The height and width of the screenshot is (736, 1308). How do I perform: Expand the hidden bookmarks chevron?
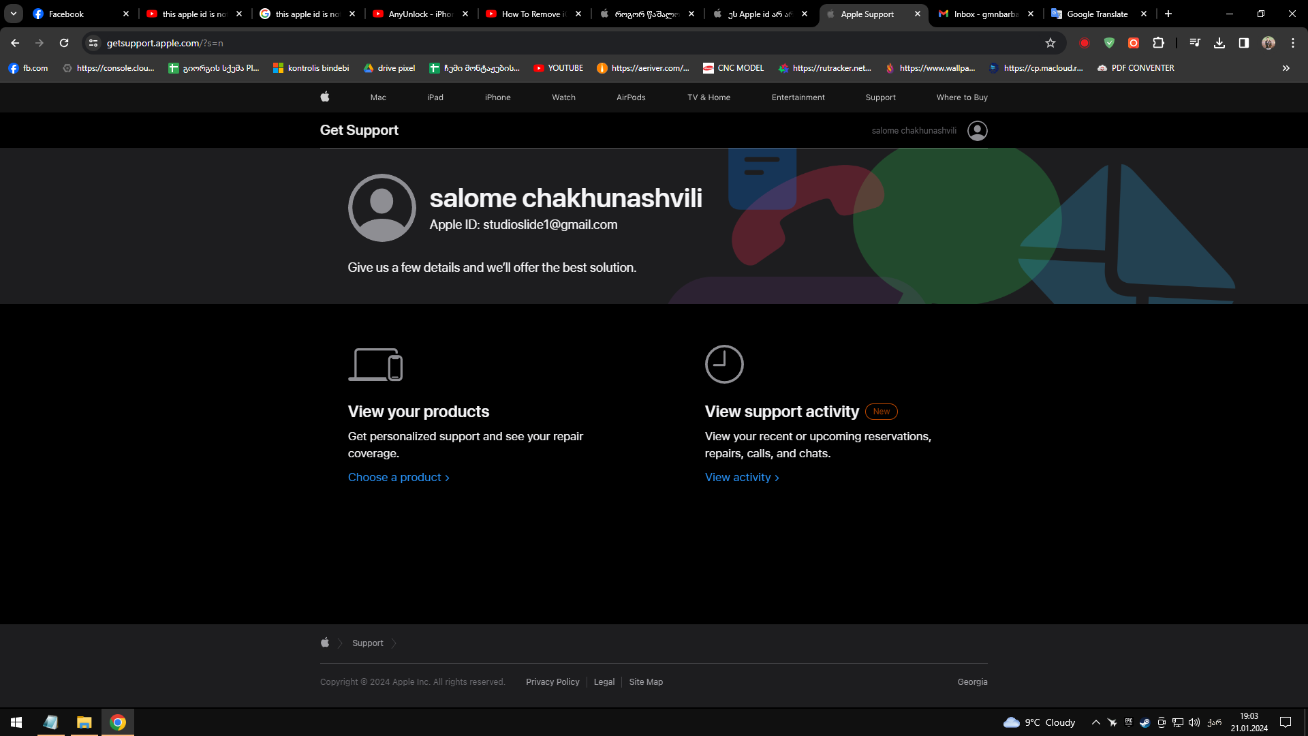(1286, 68)
